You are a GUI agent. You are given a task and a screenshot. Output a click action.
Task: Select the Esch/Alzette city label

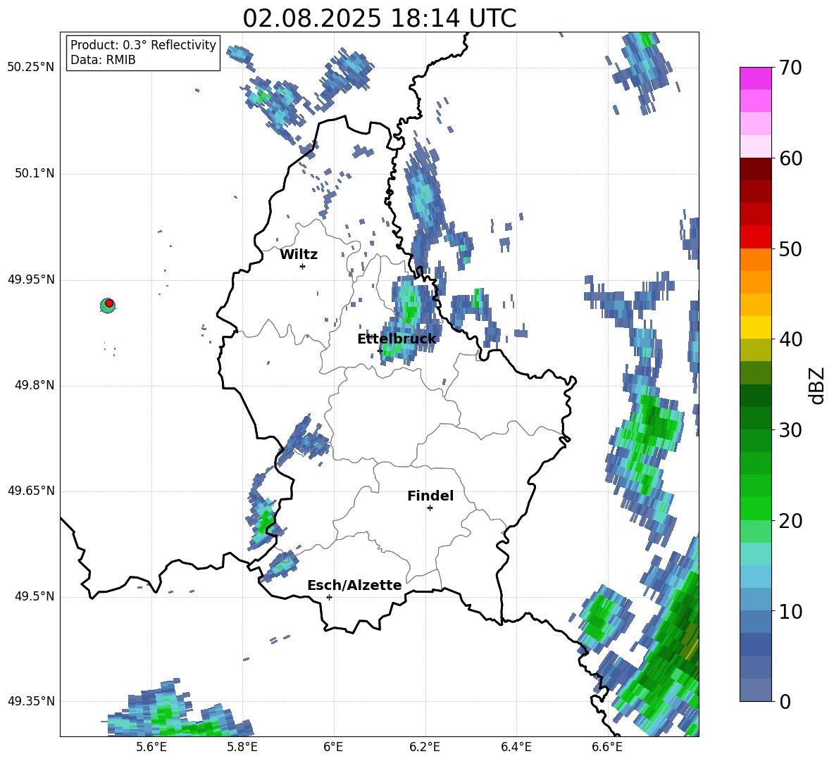point(354,586)
